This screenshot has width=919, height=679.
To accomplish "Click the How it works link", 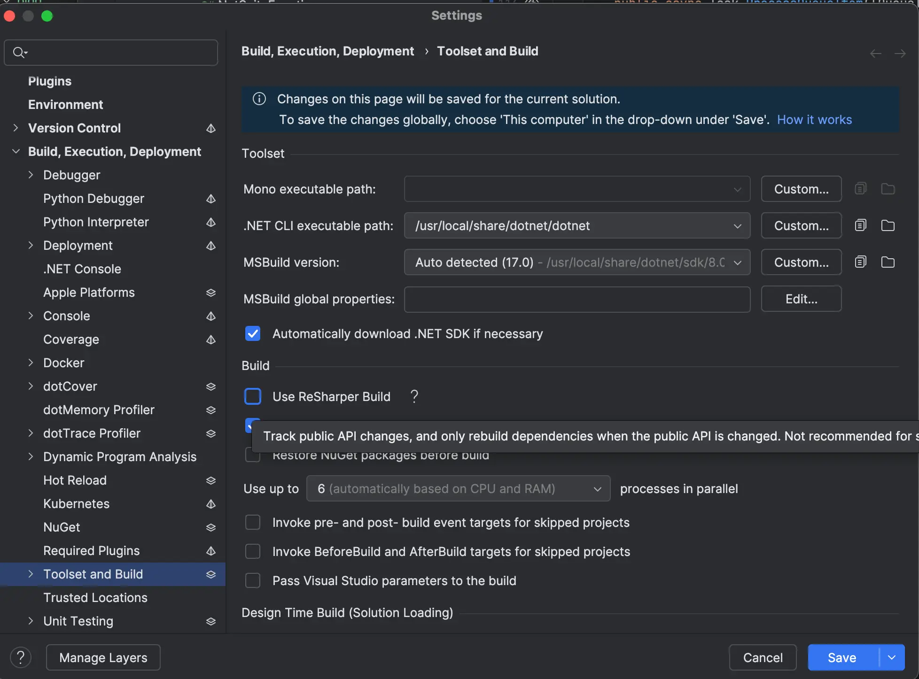I will click(814, 120).
